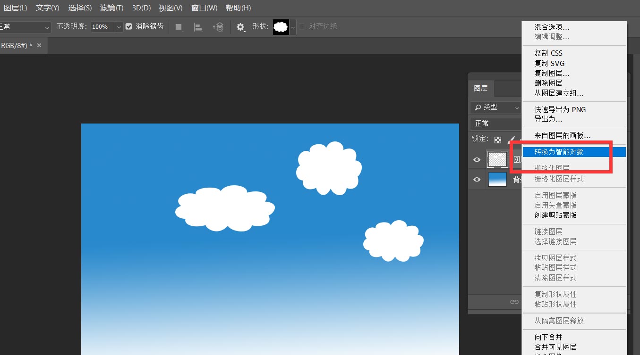This screenshot has width=640, height=355.
Task: Click the cloud shape preview swatch
Action: [281, 27]
